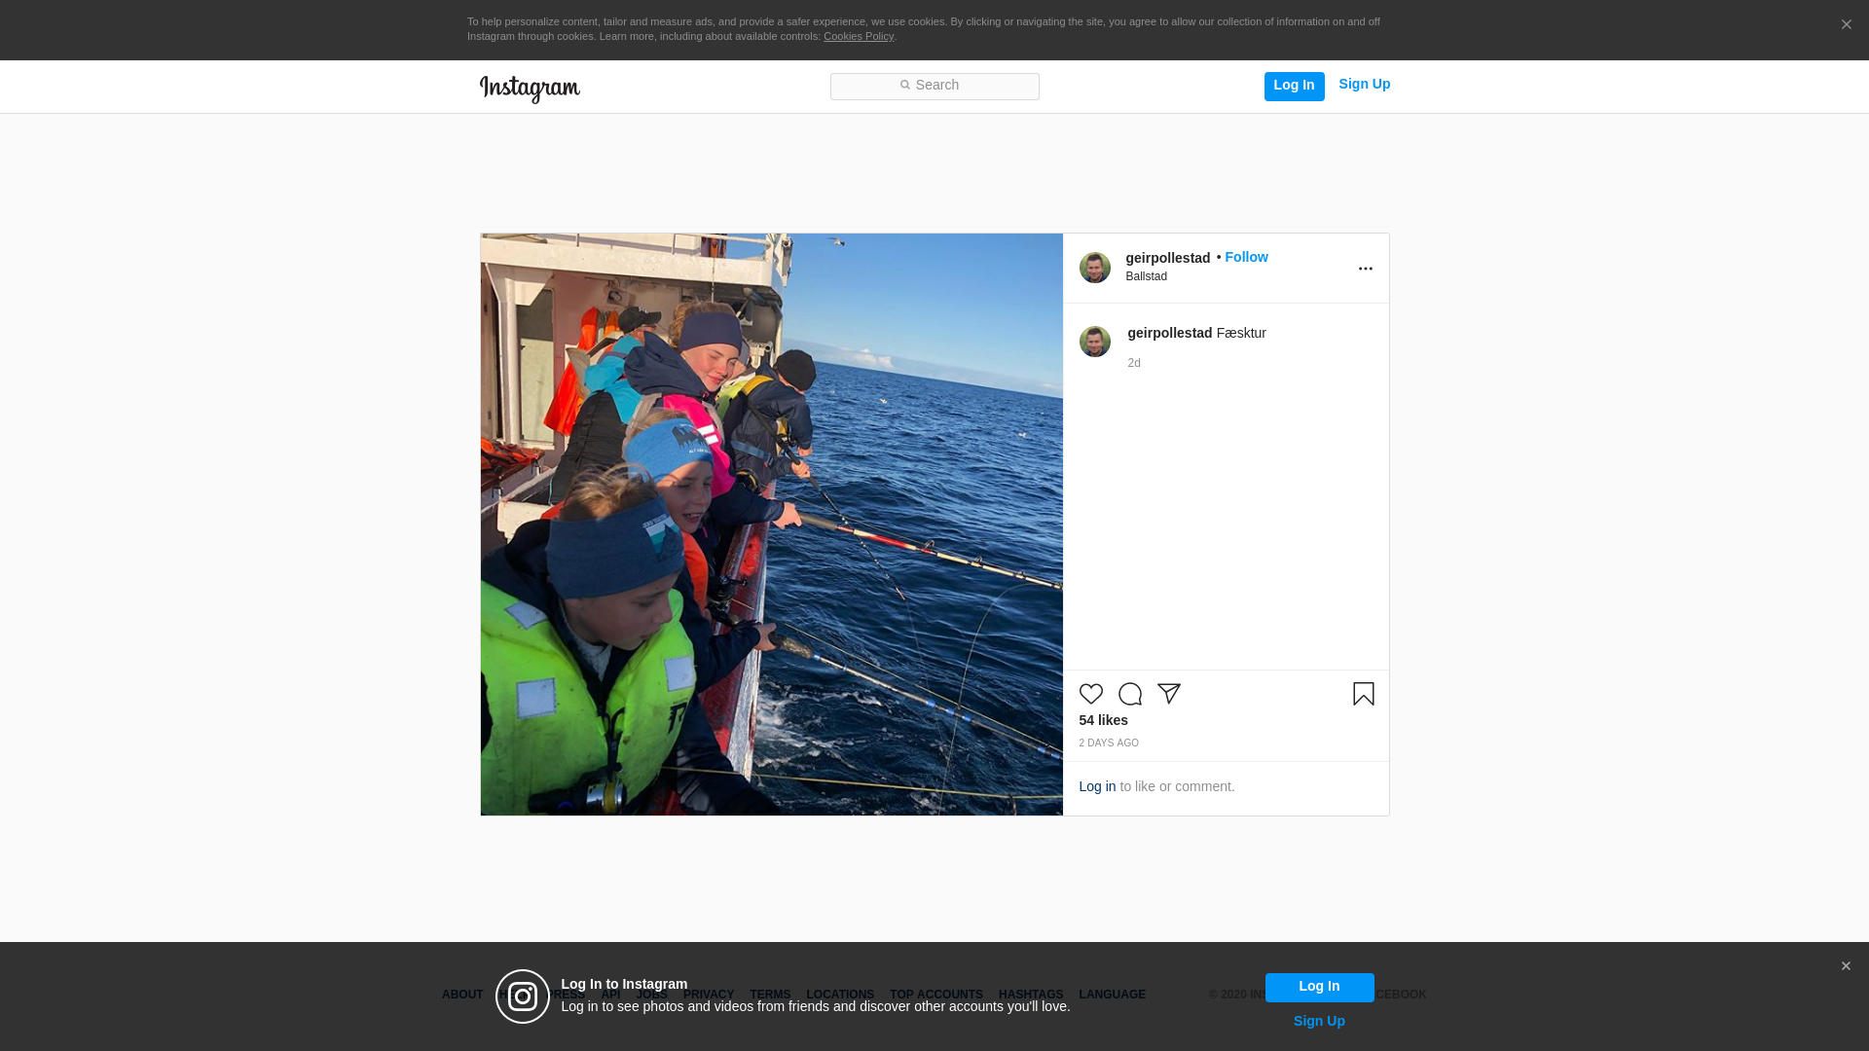Screen dimensions: 1869x1051
Task: Open the Sign Up link in header
Action: [x=1365, y=85]
